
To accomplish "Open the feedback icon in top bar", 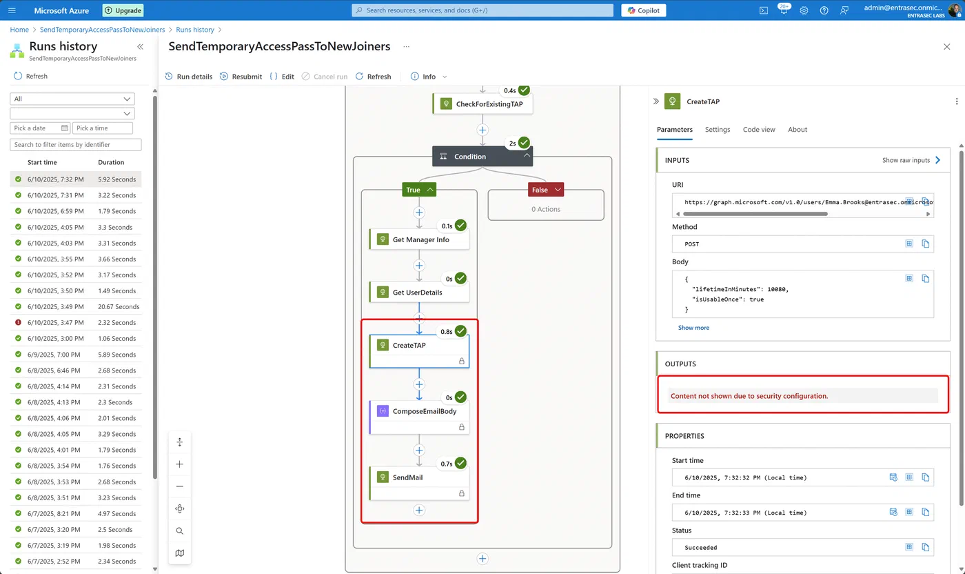I will (844, 10).
